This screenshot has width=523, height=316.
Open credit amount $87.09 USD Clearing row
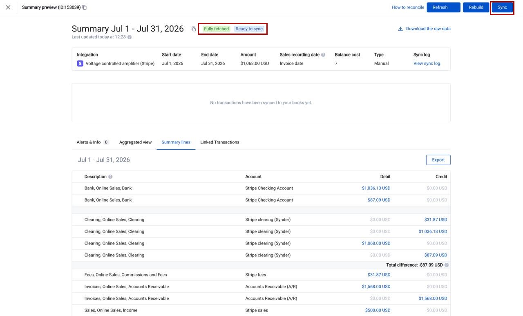(x=436, y=255)
